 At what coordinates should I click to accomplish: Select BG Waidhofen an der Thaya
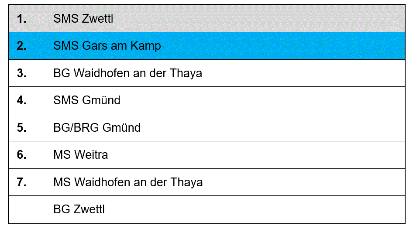[x=127, y=73]
